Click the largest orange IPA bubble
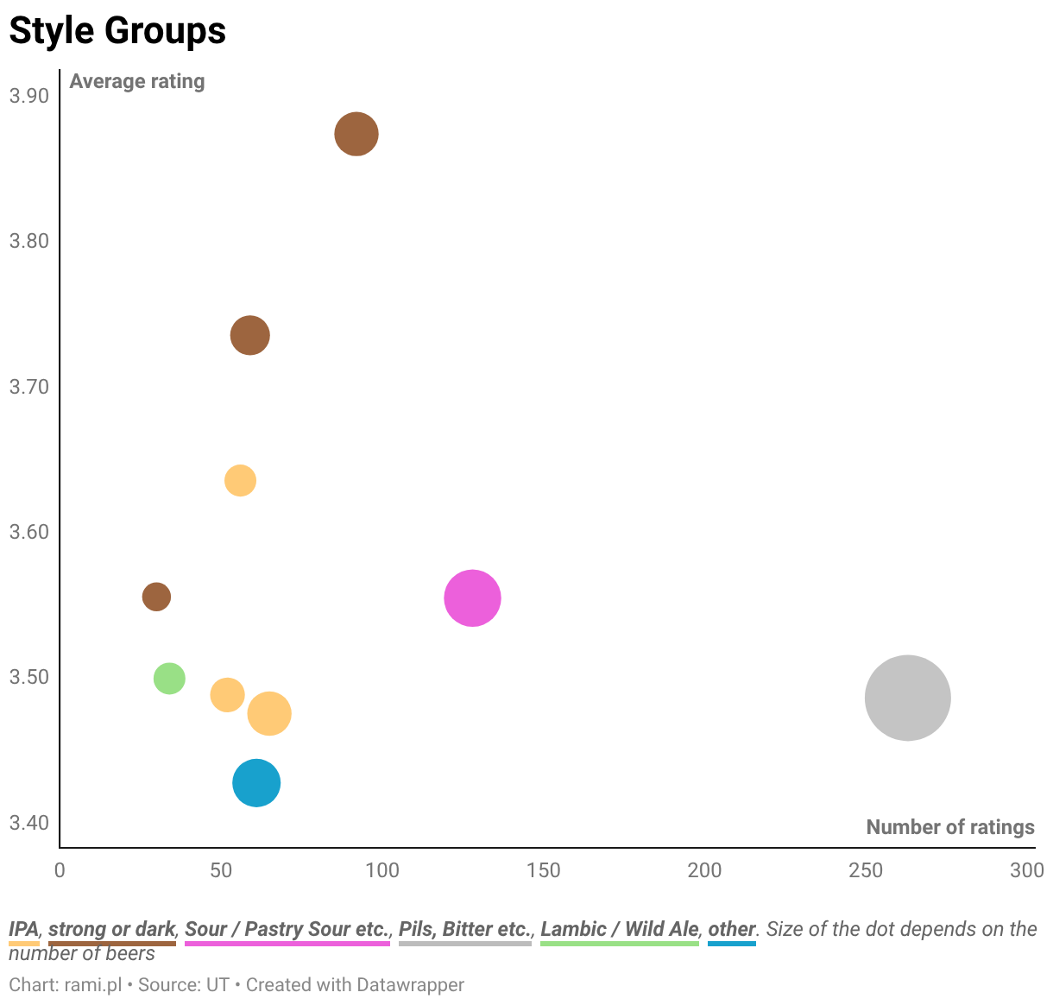The image size is (1053, 1005). point(269,713)
